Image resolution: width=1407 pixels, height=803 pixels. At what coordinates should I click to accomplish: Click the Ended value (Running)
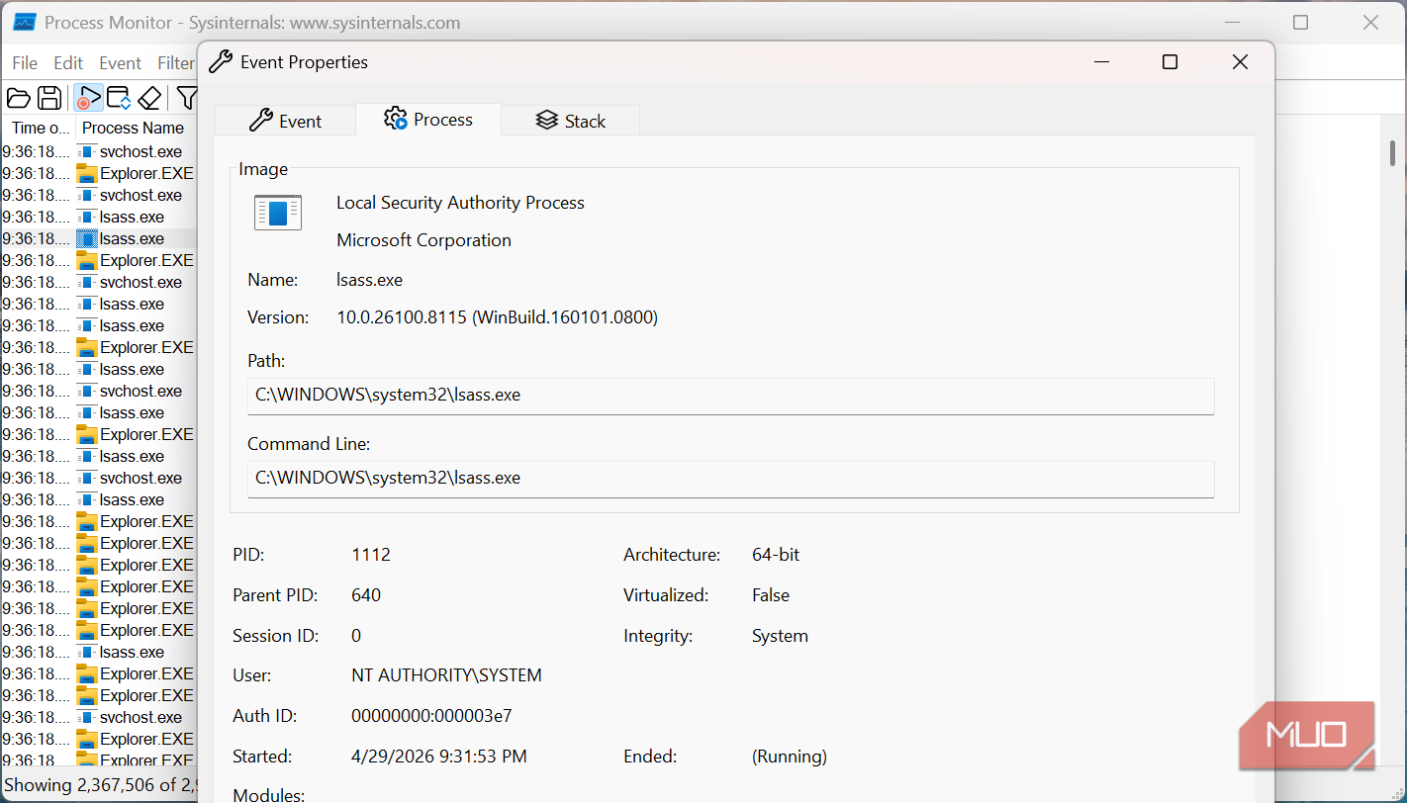click(790, 757)
